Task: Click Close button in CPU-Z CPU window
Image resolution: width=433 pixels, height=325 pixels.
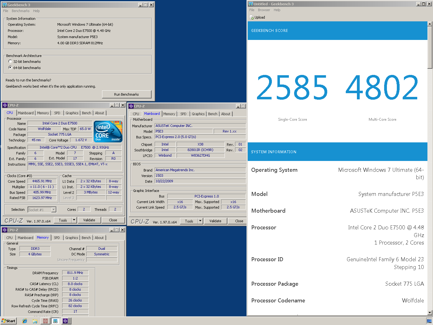Action: click(x=113, y=220)
